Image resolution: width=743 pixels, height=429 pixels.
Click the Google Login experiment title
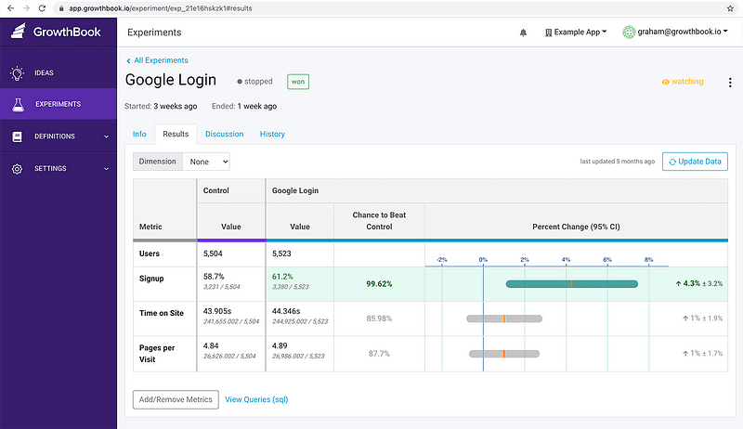point(171,80)
